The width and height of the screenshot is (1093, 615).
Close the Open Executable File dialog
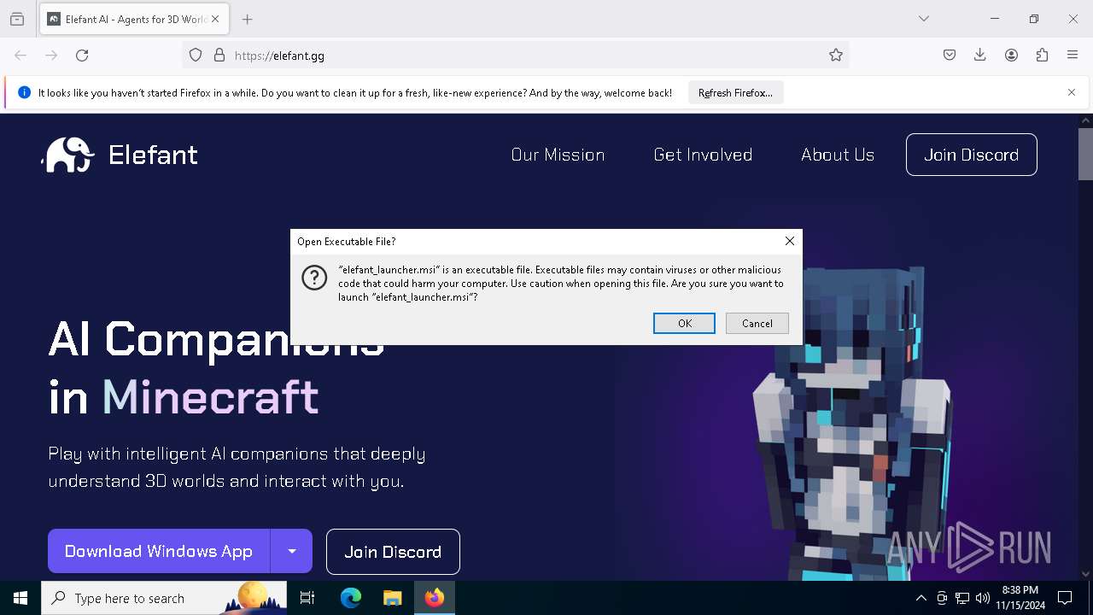789,241
